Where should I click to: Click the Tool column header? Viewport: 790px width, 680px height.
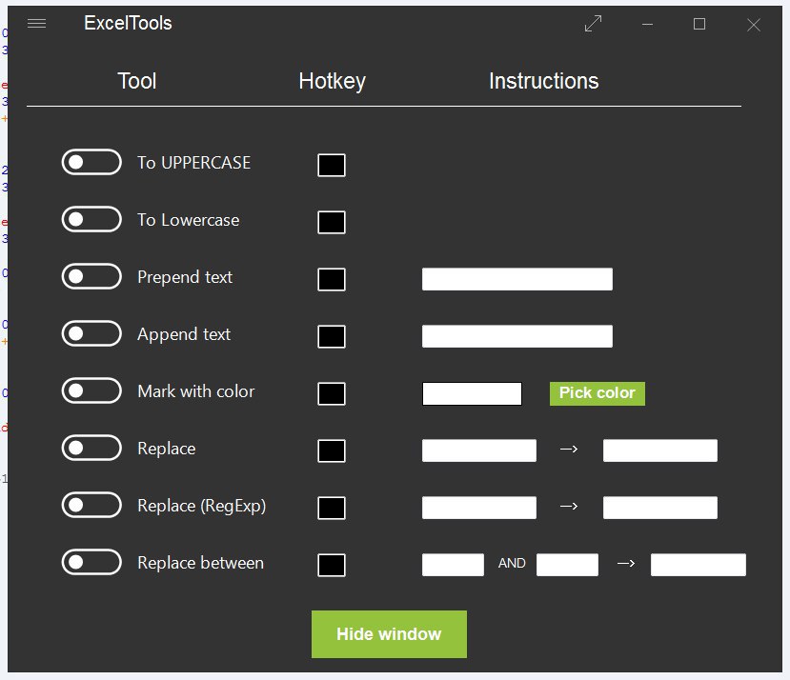point(137,81)
